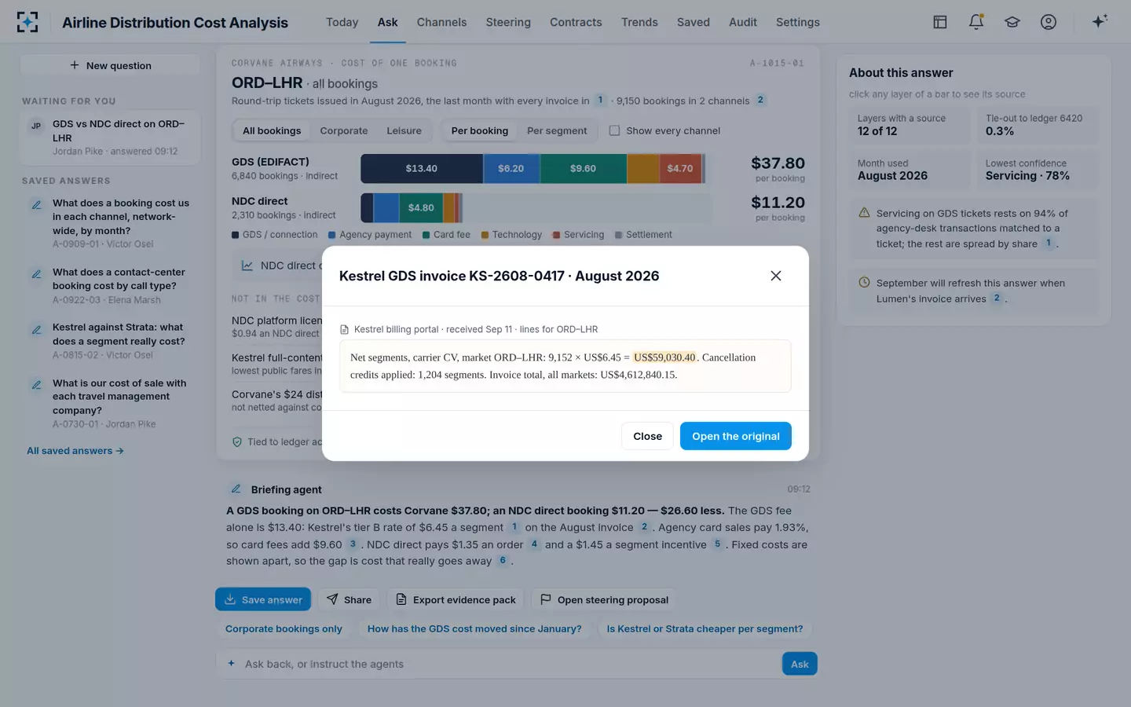The height and width of the screenshot is (707, 1131).
Task: Switch to Per booking view
Action: click(x=479, y=130)
